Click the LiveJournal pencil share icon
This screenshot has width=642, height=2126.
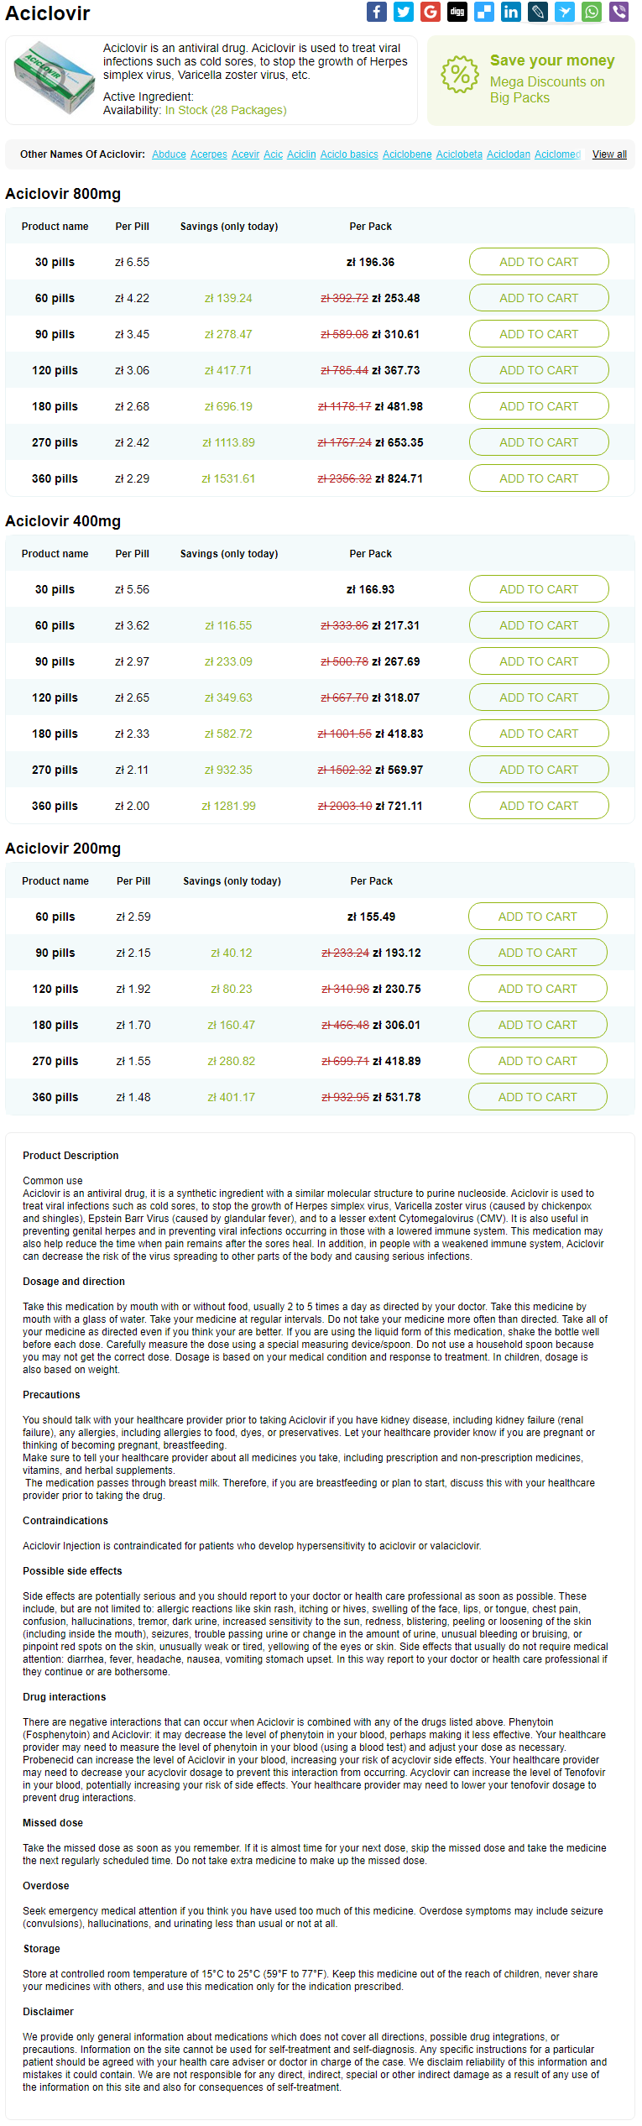click(538, 12)
